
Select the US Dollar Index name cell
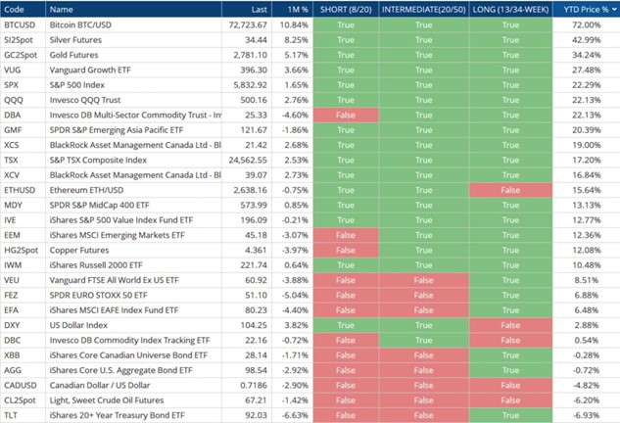click(133, 325)
